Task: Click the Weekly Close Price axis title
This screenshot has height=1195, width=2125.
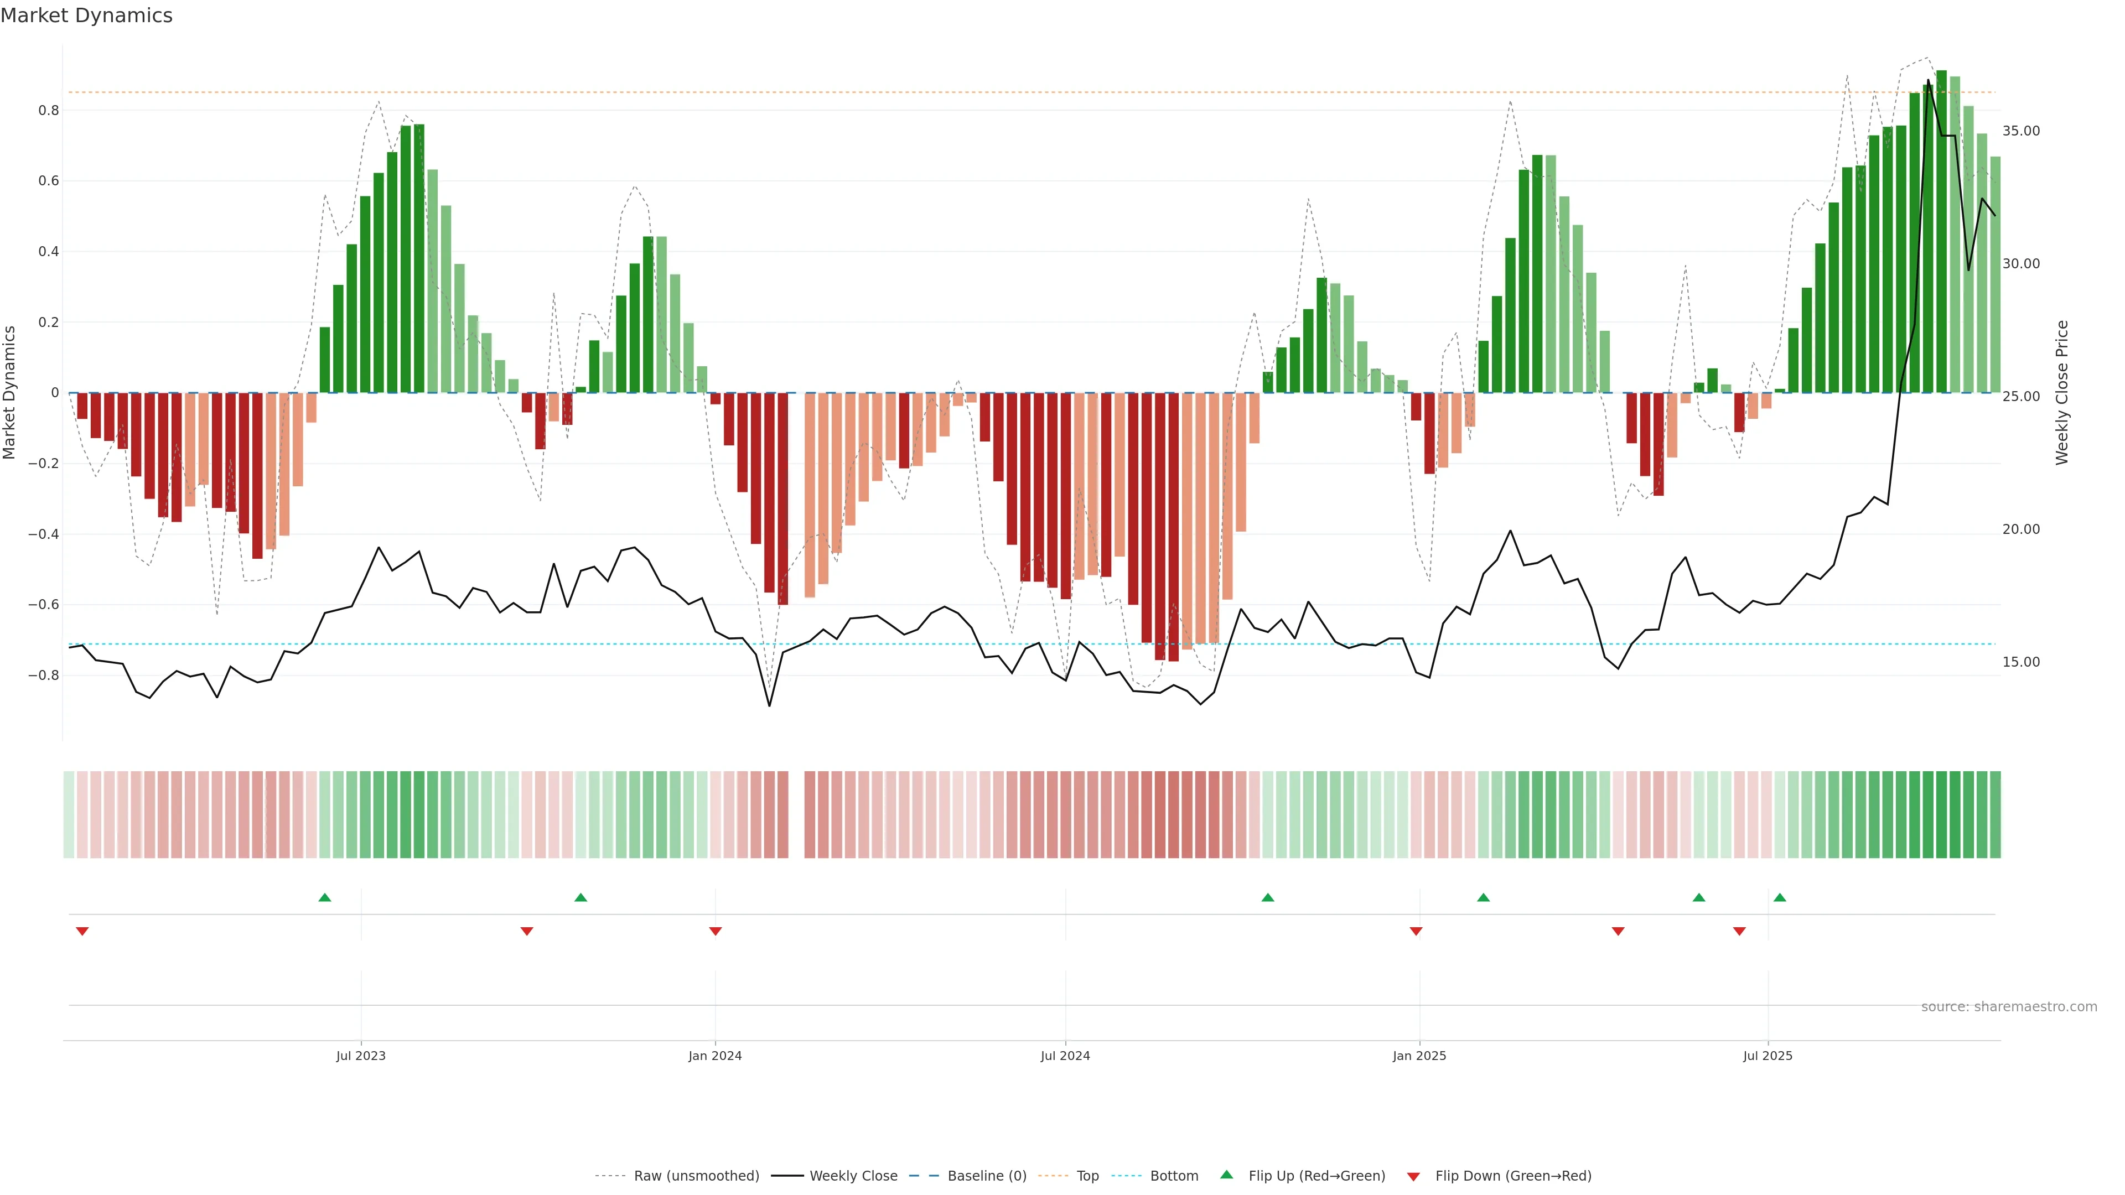Action: tap(2061, 393)
